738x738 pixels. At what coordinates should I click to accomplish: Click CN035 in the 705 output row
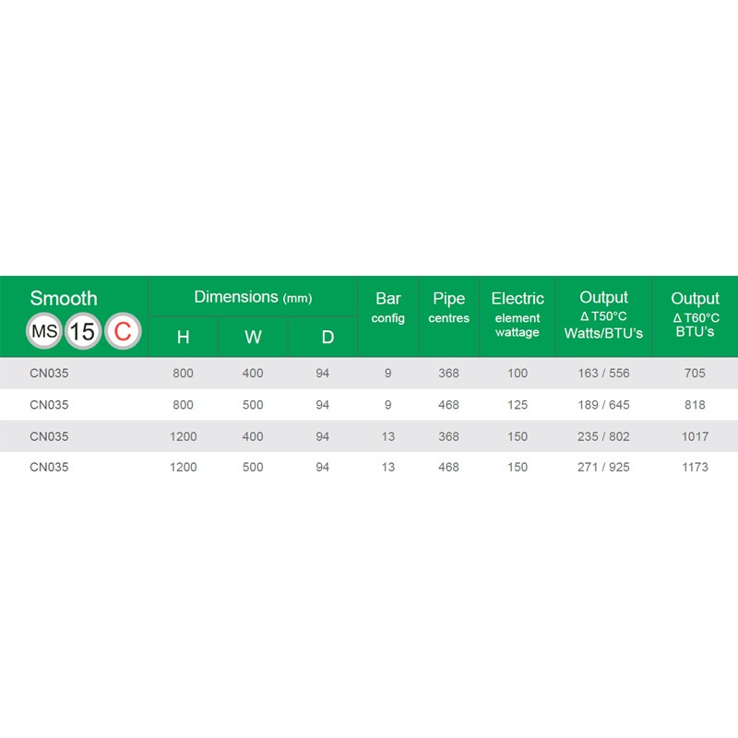pyautogui.click(x=49, y=374)
